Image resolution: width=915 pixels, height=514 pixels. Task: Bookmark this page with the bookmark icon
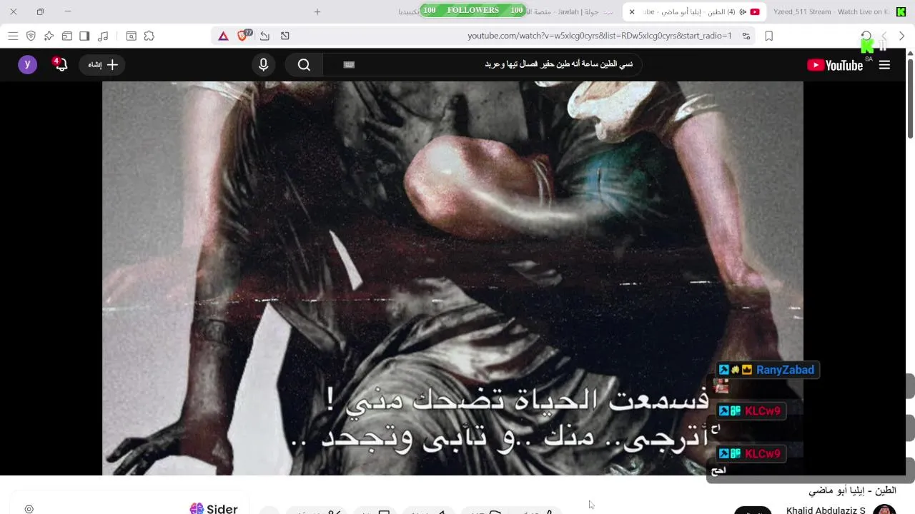point(769,36)
